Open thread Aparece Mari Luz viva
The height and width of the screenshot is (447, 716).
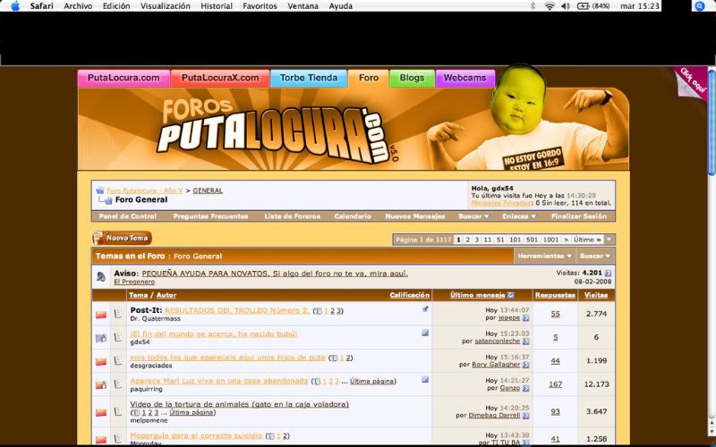coord(219,381)
